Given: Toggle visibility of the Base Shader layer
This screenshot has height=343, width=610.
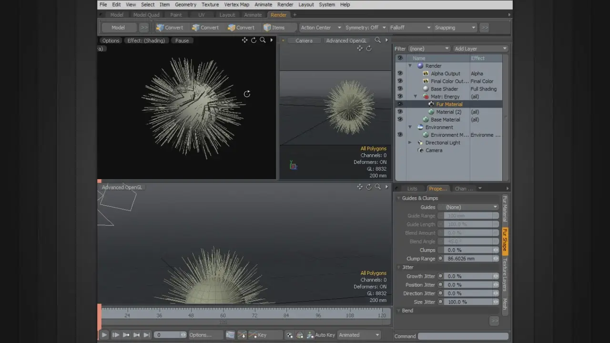Looking at the screenshot, I should 400,89.
